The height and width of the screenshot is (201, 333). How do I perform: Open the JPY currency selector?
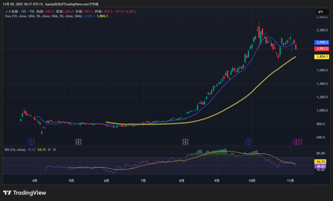pos(320,12)
